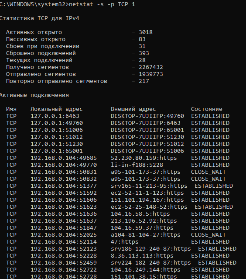The width and height of the screenshot is (246, 279).
Task: Click remote host a104-81-104-27:https
Action: pos(146,235)
